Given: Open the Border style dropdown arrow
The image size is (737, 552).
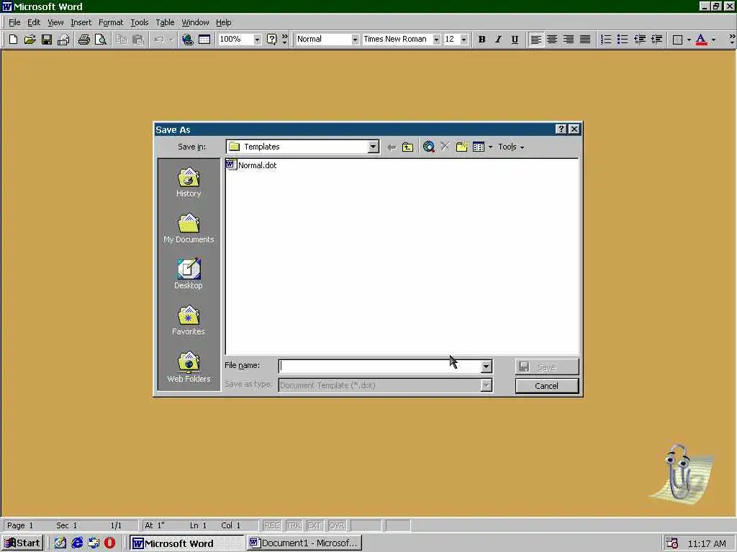Looking at the screenshot, I should tap(689, 40).
